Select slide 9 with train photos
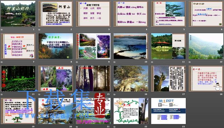The height and width of the screenshot is (128, 224). (93, 46)
